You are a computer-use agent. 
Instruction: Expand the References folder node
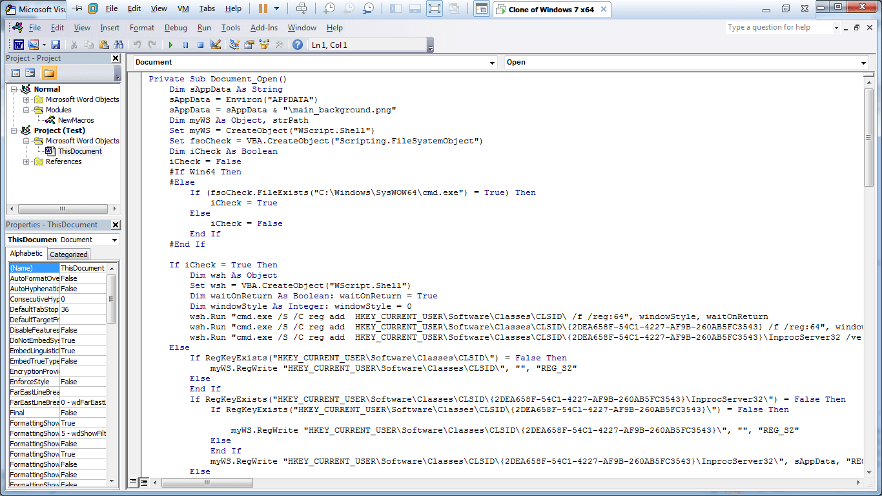click(x=26, y=161)
